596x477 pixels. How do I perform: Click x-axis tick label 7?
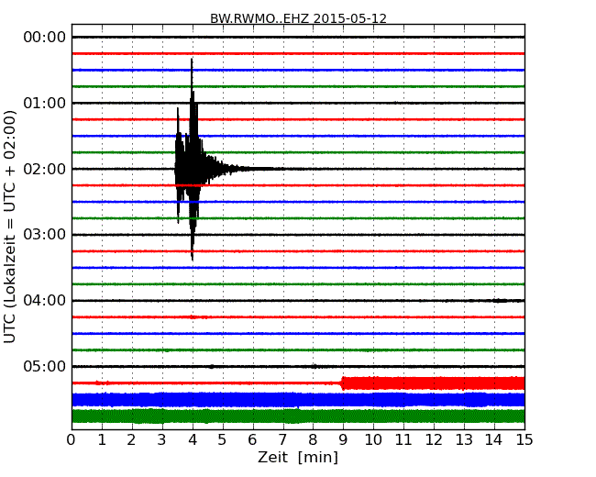click(x=282, y=440)
